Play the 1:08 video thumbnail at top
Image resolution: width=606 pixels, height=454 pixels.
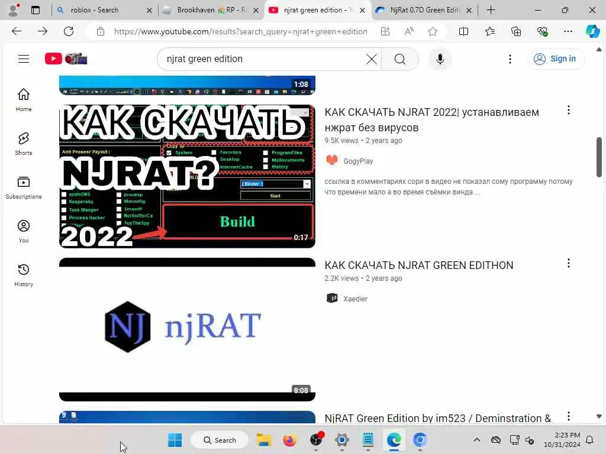(x=187, y=85)
